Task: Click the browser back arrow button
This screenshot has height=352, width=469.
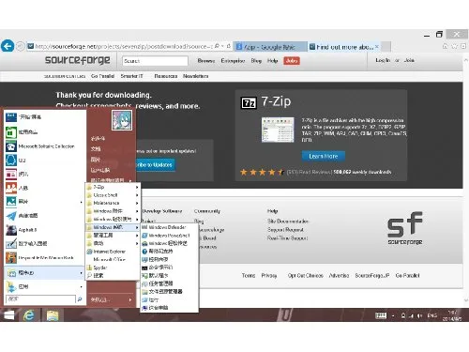Action: [x=8, y=46]
